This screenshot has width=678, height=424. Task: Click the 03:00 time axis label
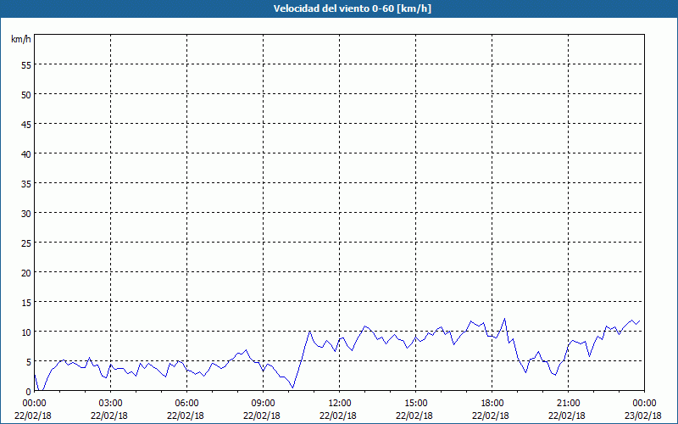click(111, 404)
